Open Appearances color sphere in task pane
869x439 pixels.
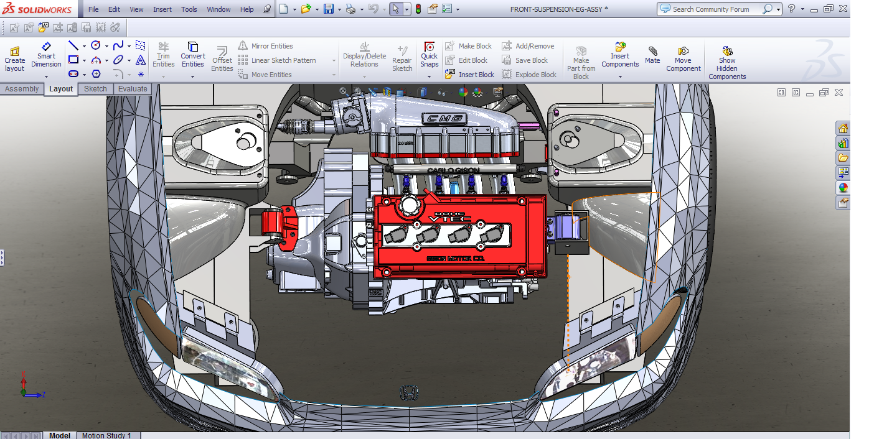coord(843,187)
